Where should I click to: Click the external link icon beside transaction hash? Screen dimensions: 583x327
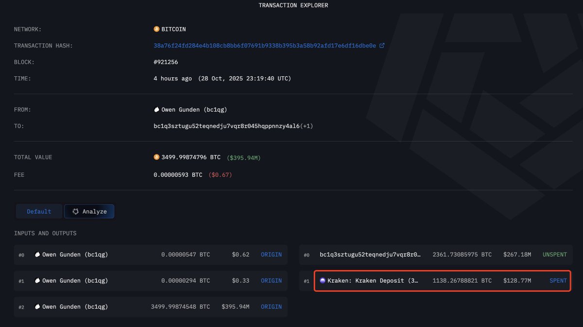coord(382,46)
